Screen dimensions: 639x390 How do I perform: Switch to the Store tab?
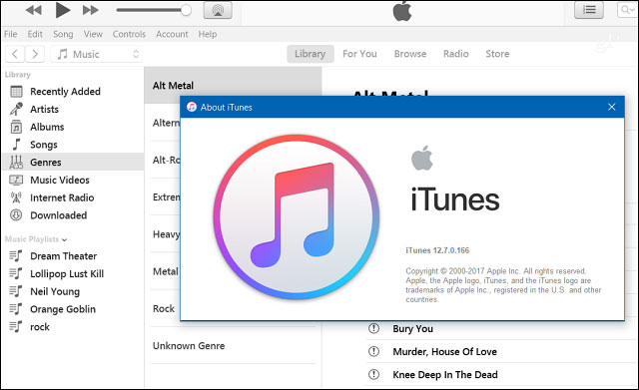497,54
